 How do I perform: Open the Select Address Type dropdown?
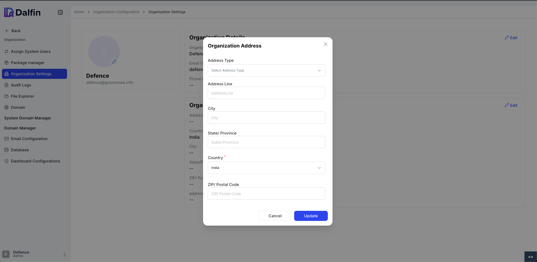click(x=266, y=70)
